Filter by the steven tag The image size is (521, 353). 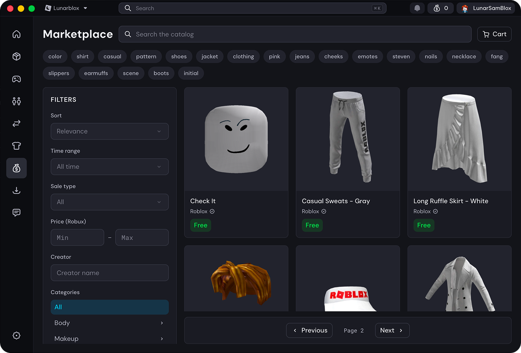(401, 56)
